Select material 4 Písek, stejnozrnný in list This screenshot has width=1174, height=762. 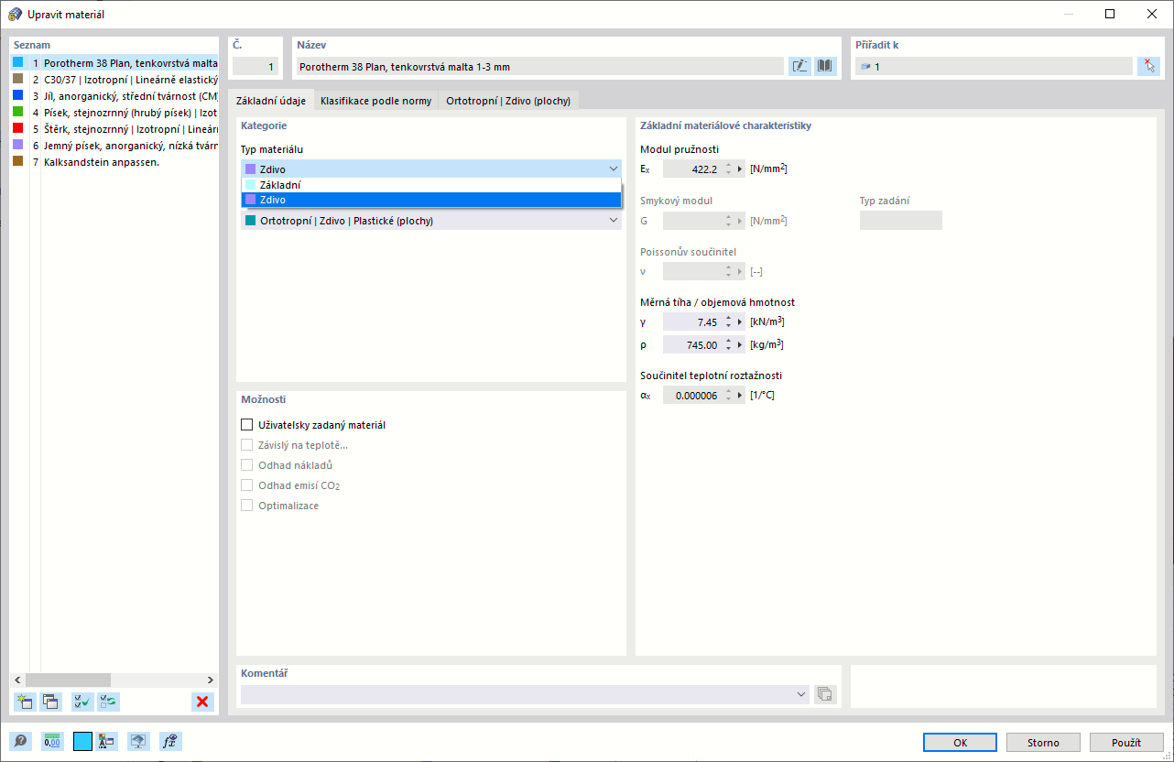(x=114, y=113)
